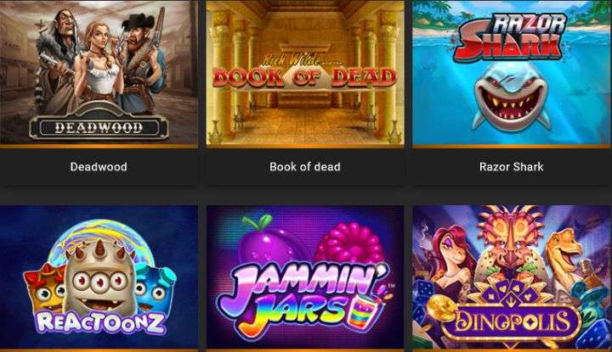Click the Deadwood title label
Screen dimensions: 612x352
99,166
